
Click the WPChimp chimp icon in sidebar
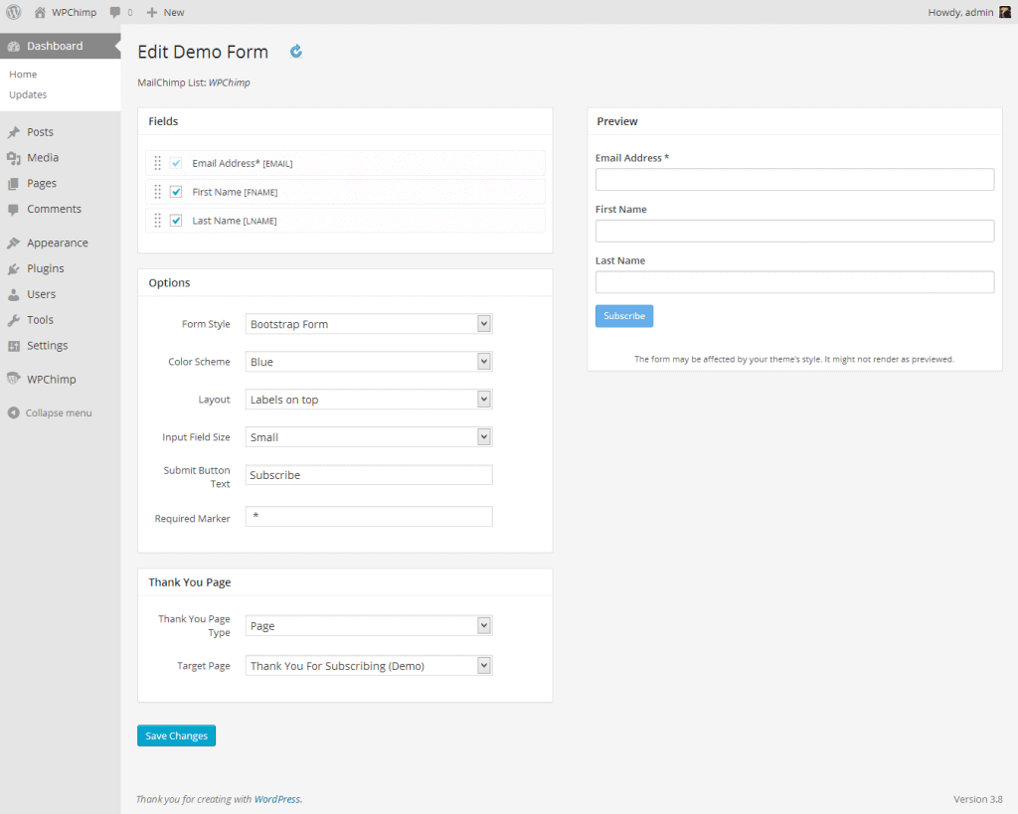pyautogui.click(x=14, y=379)
